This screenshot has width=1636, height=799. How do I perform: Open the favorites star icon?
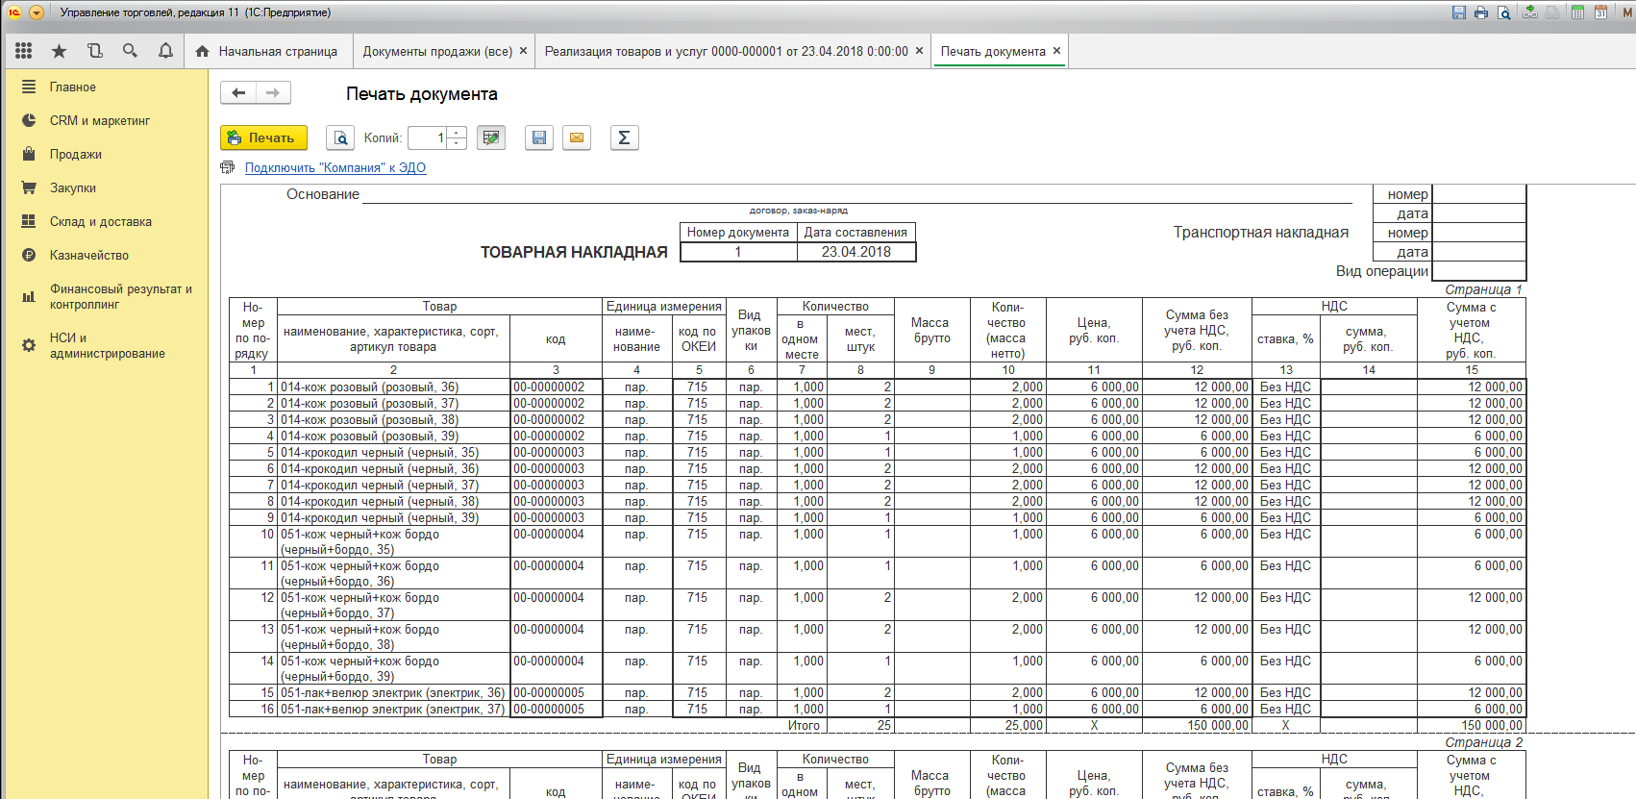point(59,51)
